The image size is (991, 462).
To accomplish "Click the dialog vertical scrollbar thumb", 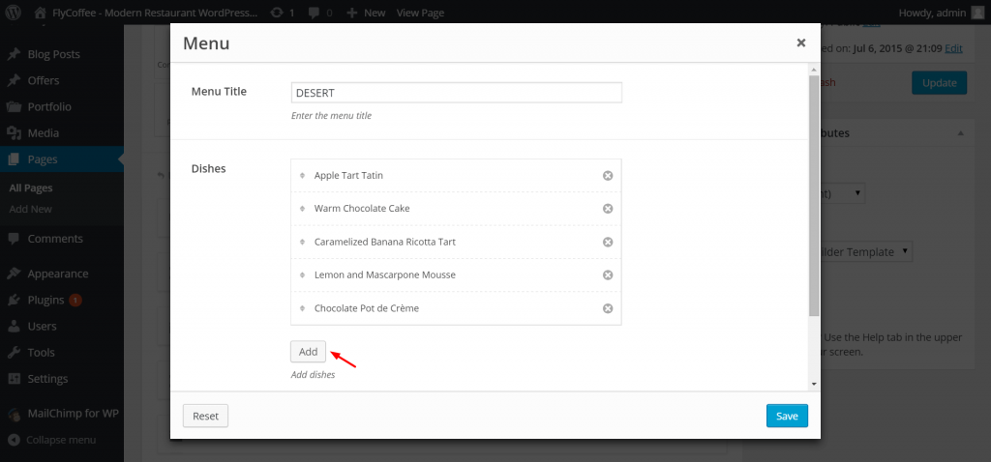I will point(814,195).
